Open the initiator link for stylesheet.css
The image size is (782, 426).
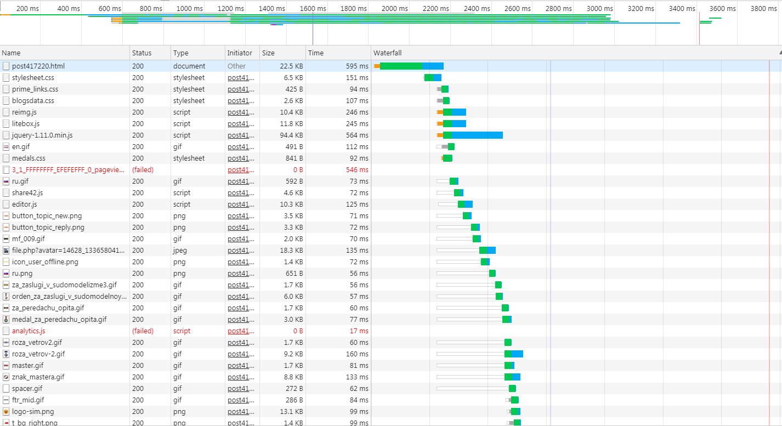[241, 77]
